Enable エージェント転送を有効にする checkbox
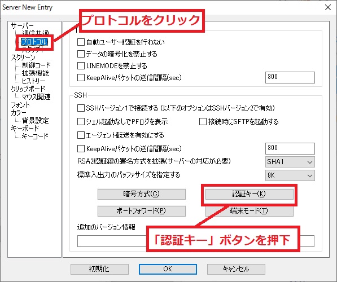 click(81, 135)
